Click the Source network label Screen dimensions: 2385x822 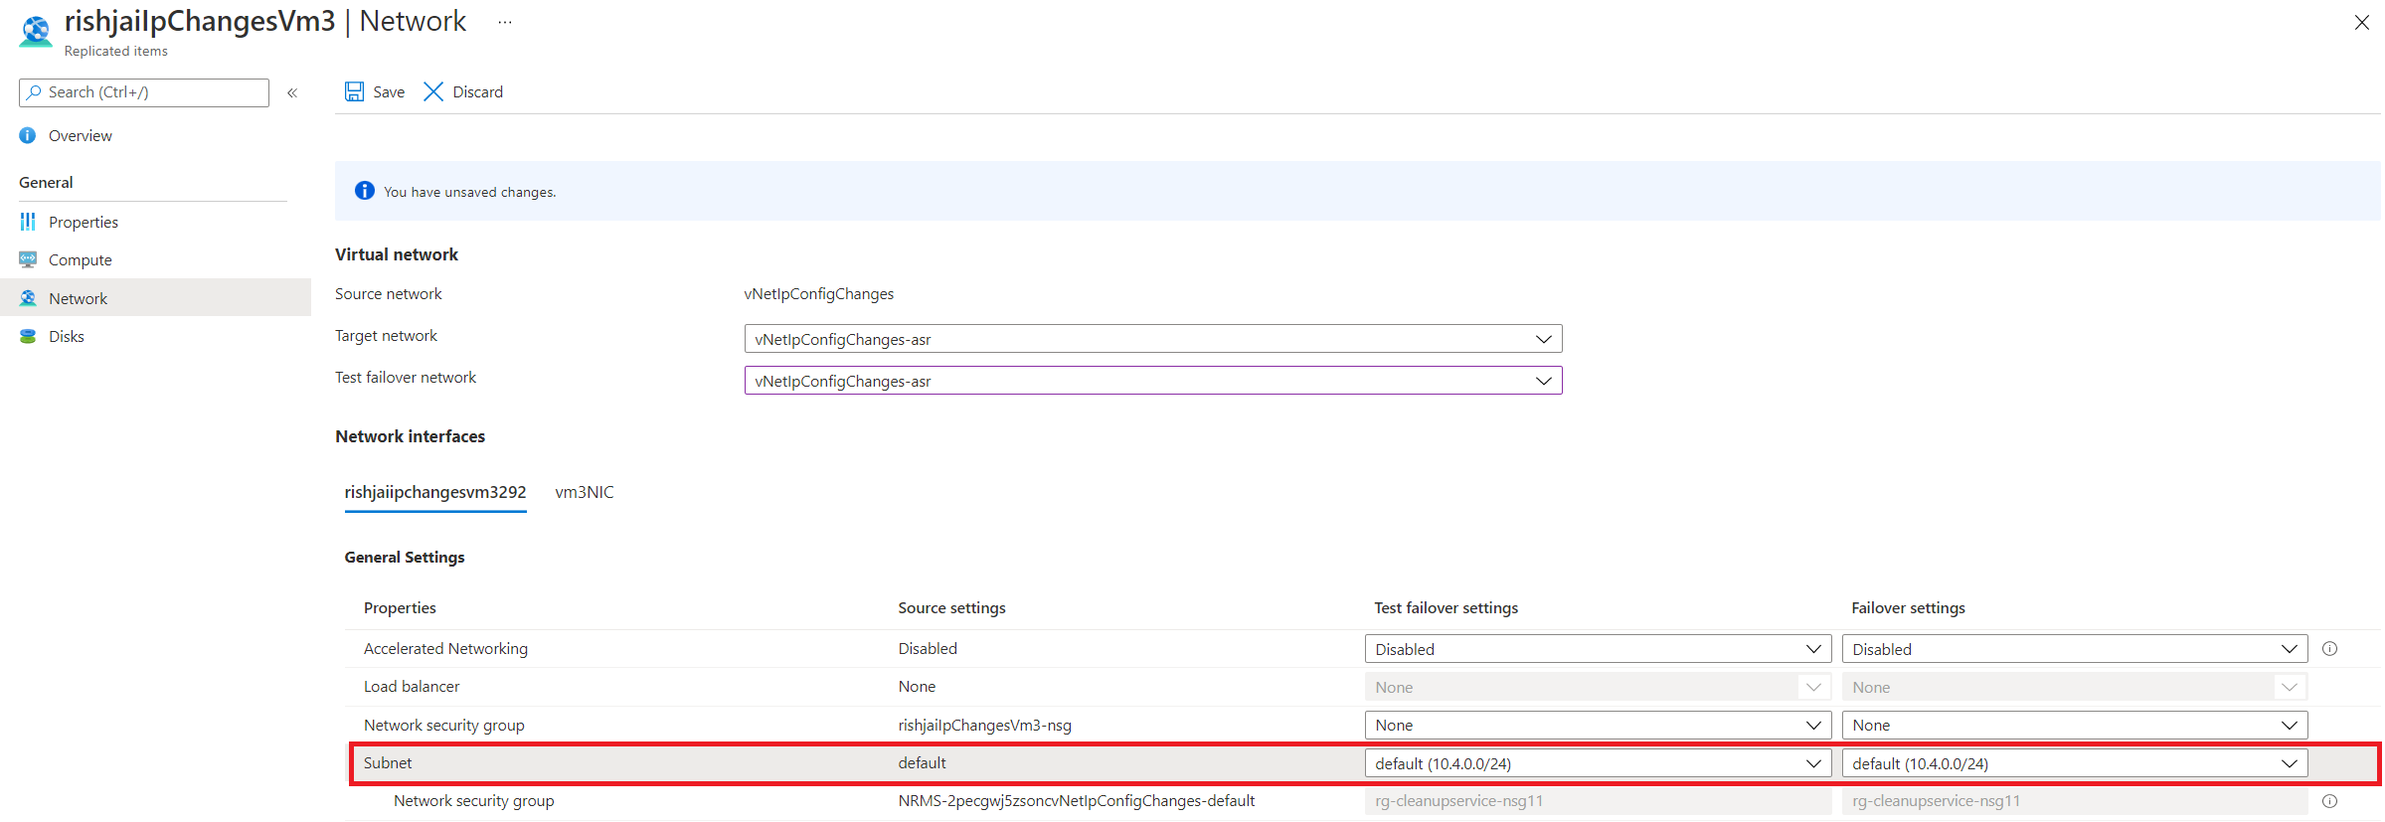(x=389, y=294)
